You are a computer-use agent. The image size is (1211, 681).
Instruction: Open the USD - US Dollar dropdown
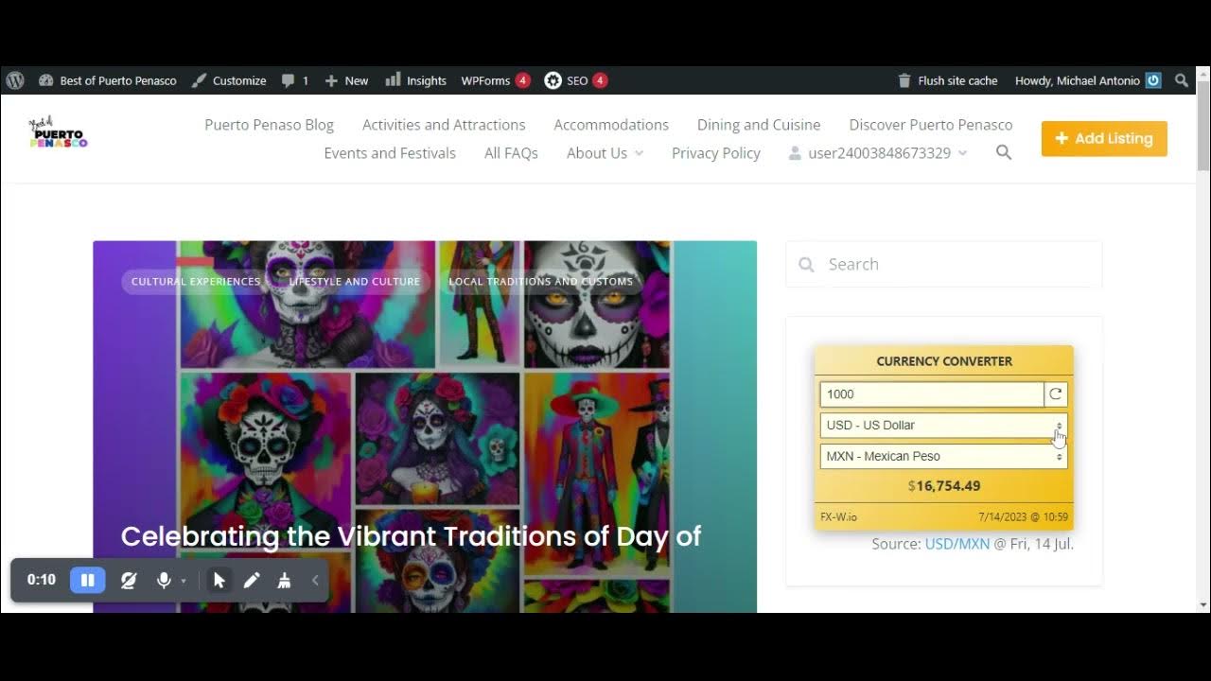tap(943, 426)
